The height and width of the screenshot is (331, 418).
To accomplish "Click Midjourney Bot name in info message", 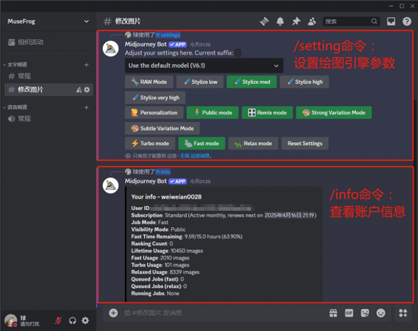I will [x=146, y=181].
